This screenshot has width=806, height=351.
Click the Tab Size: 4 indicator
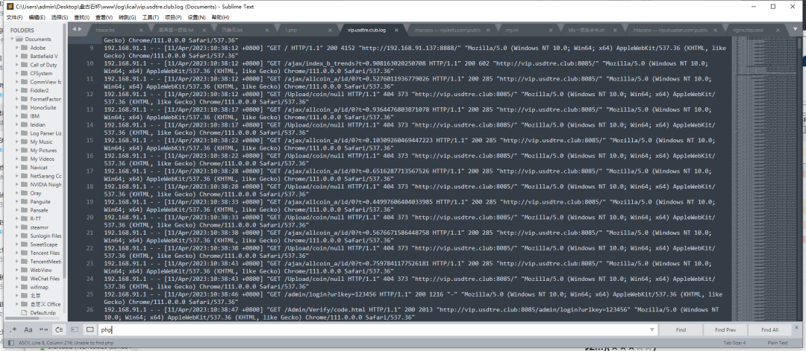tap(734, 343)
